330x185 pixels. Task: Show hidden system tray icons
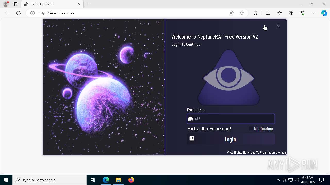point(278,180)
